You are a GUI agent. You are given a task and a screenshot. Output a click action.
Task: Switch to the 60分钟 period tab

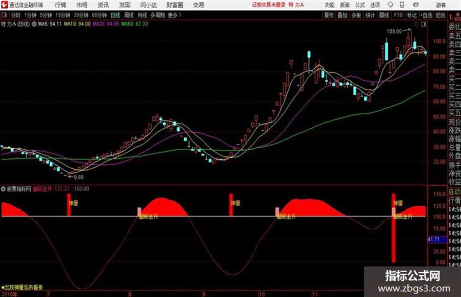point(99,15)
